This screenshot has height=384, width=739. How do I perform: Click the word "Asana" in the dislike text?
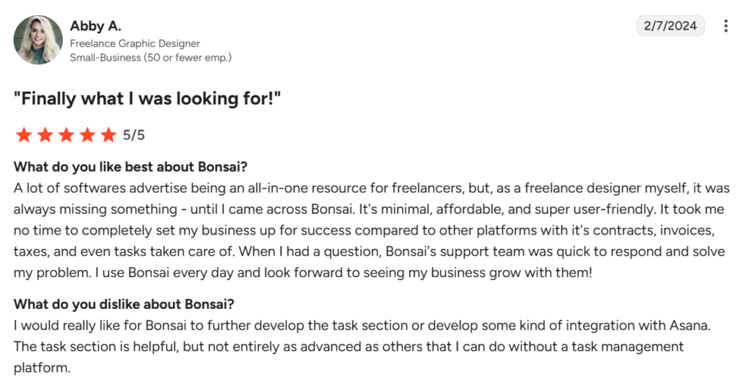tap(690, 325)
